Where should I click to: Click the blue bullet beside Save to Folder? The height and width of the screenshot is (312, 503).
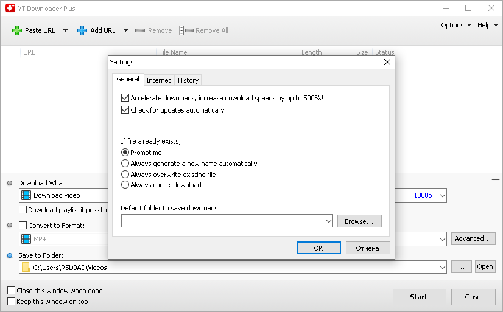click(9, 255)
